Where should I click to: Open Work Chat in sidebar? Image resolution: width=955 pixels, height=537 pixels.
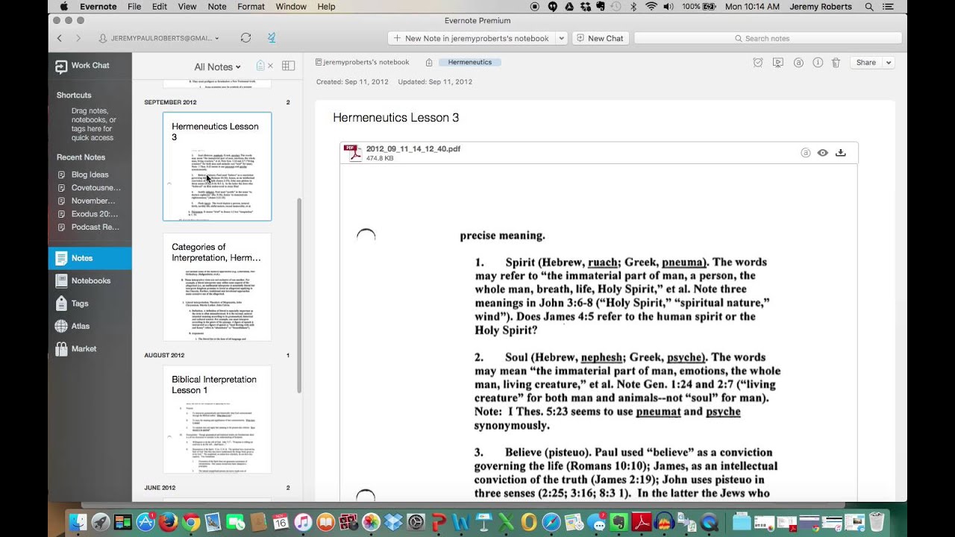(90, 66)
